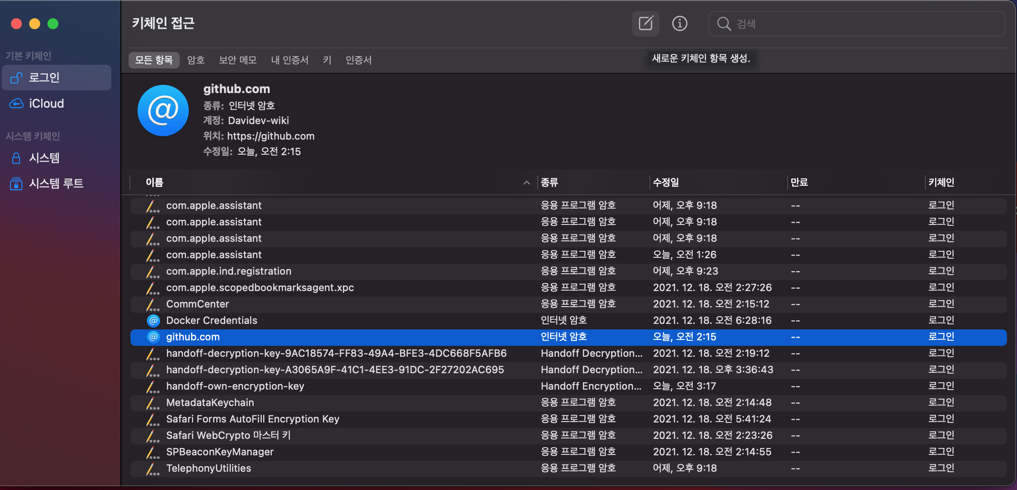Image resolution: width=1017 pixels, height=490 pixels.
Task: Switch to the 암호 tab
Action: [196, 60]
